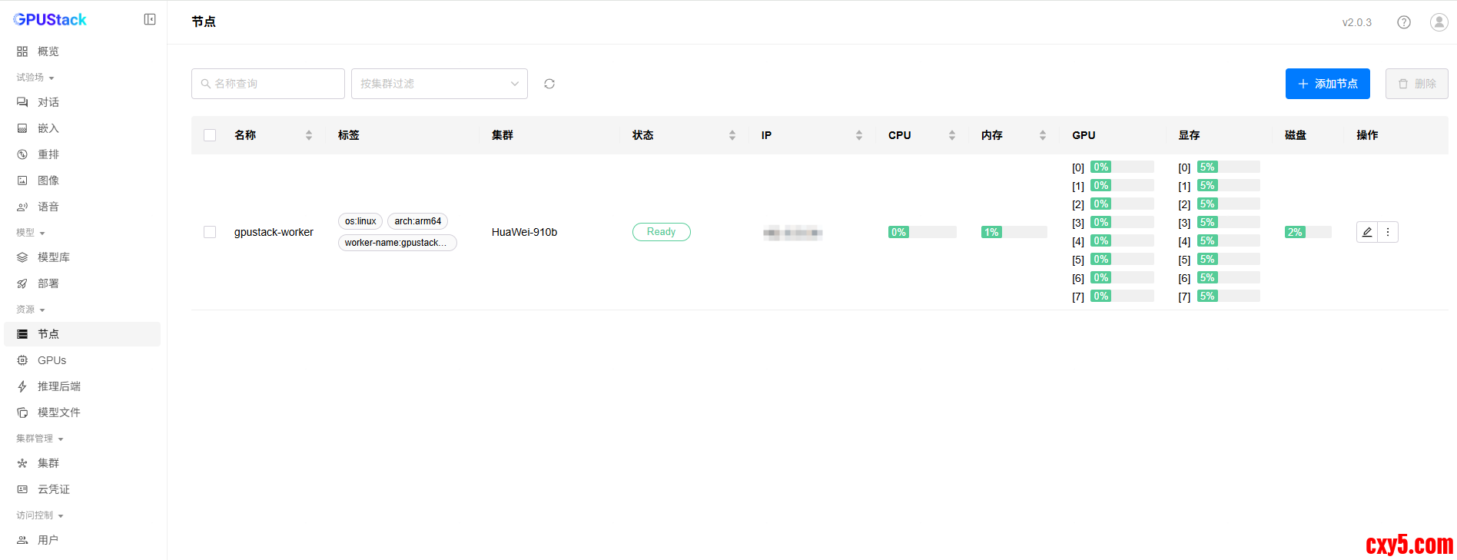Open more actions menu for gpustack-worker
The height and width of the screenshot is (560, 1457).
click(x=1388, y=232)
